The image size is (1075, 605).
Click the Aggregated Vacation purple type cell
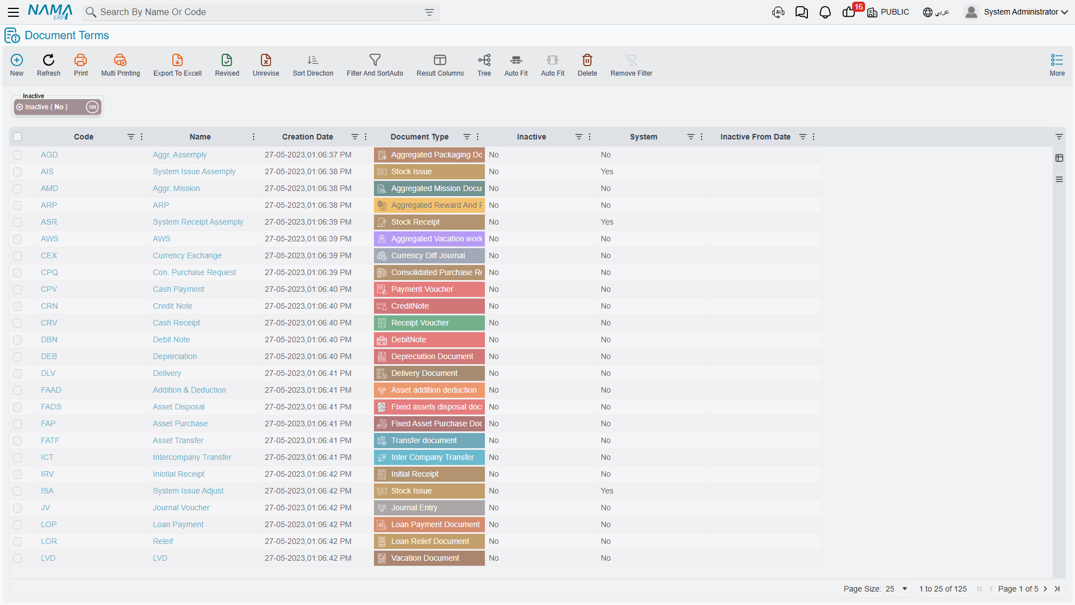(x=429, y=239)
